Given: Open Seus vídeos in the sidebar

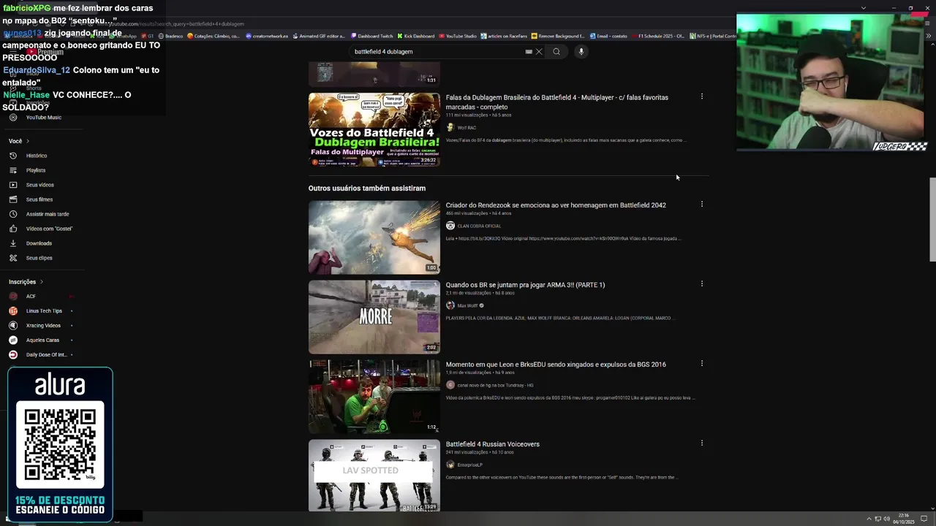Looking at the screenshot, I should tap(39, 185).
